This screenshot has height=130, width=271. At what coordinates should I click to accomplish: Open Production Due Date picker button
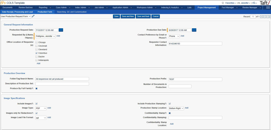click(194, 30)
